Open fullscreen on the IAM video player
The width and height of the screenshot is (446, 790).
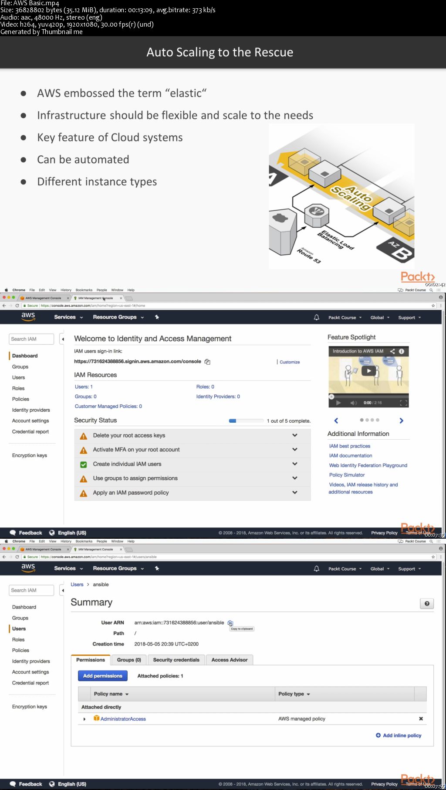tap(403, 403)
